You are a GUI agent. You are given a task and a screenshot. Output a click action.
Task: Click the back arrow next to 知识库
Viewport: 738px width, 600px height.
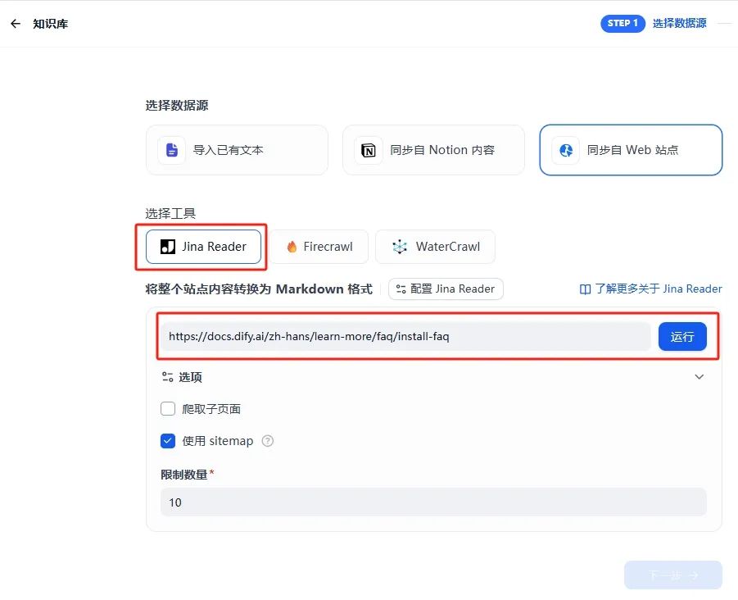point(16,23)
